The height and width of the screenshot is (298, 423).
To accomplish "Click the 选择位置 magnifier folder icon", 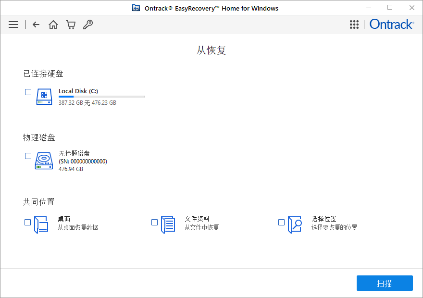I will (295, 224).
